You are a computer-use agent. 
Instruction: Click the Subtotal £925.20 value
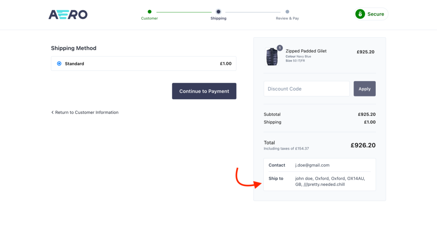(367, 114)
